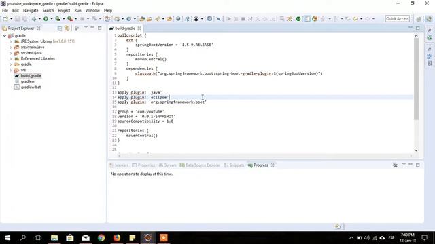435x244 pixels.
Task: Select the Java EE perspective button
Action: click(x=429, y=19)
